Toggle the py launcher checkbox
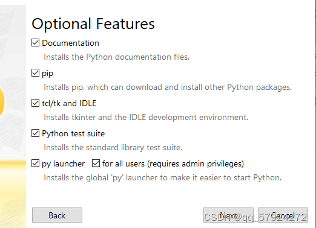This screenshot has height=228, width=316. [35, 163]
